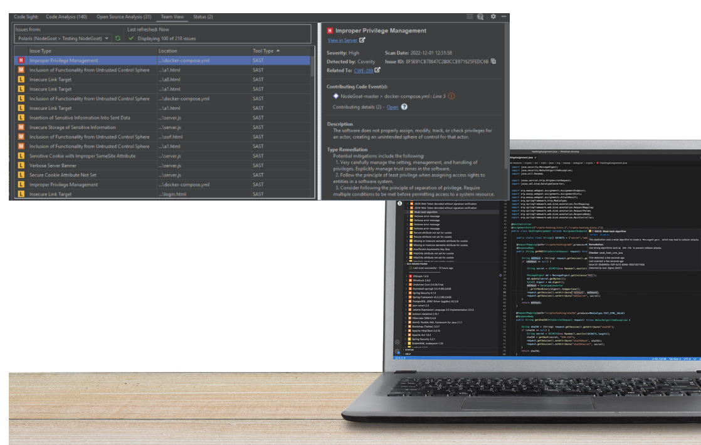The image size is (701, 445).
Task: Click the diamond event icon before NodeGoat-master
Action: coord(335,96)
